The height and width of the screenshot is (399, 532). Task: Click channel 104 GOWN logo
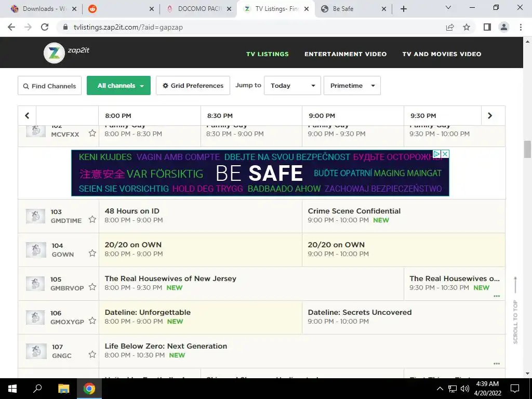click(36, 250)
